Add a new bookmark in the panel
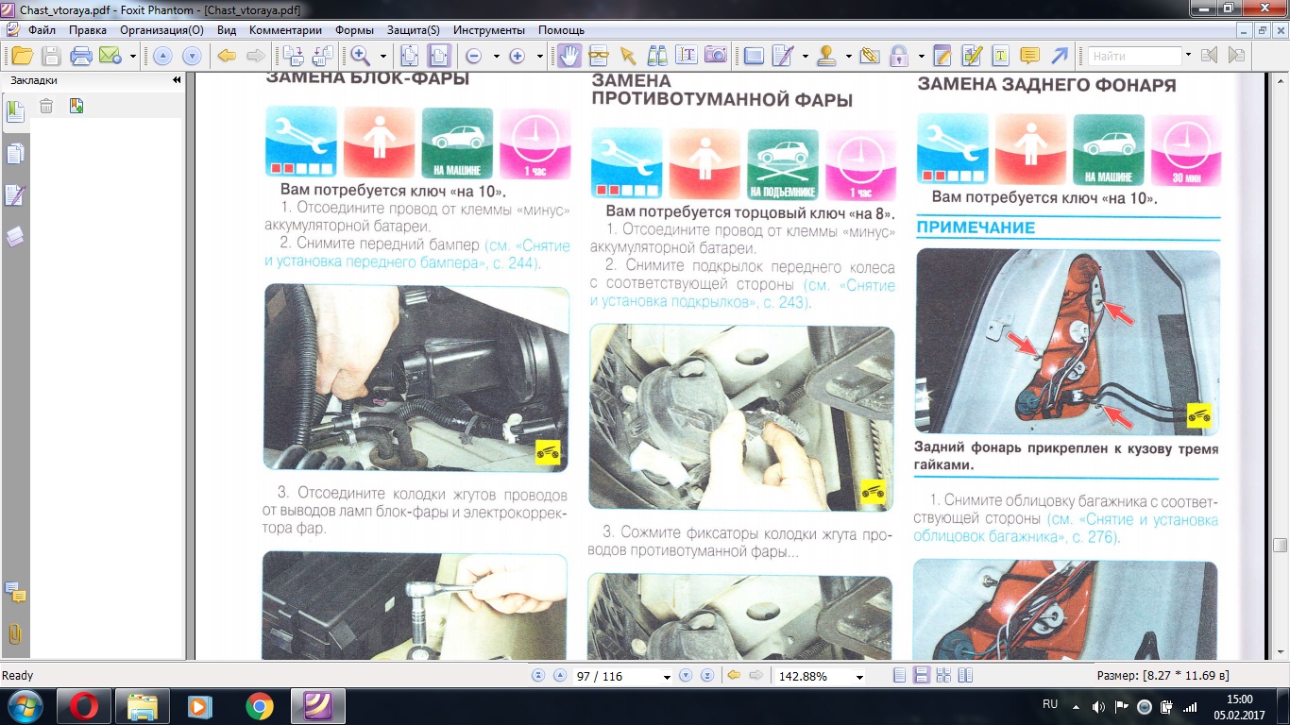The height and width of the screenshot is (725, 1290). (x=76, y=106)
